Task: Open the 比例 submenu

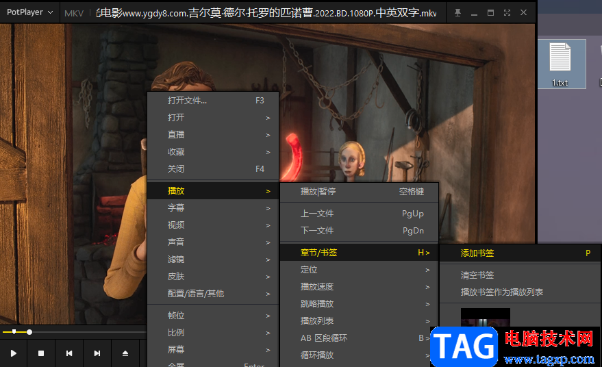Action: (x=213, y=333)
